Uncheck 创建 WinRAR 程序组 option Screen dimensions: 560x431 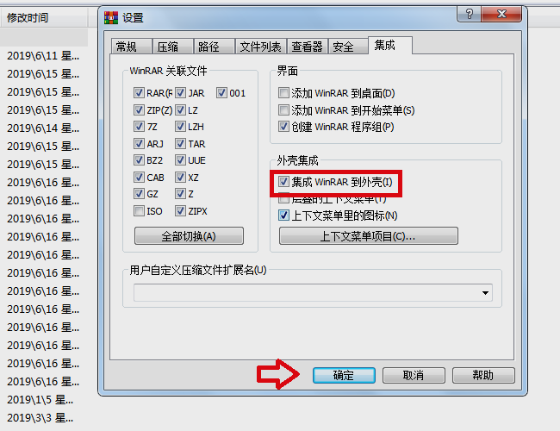(x=283, y=127)
